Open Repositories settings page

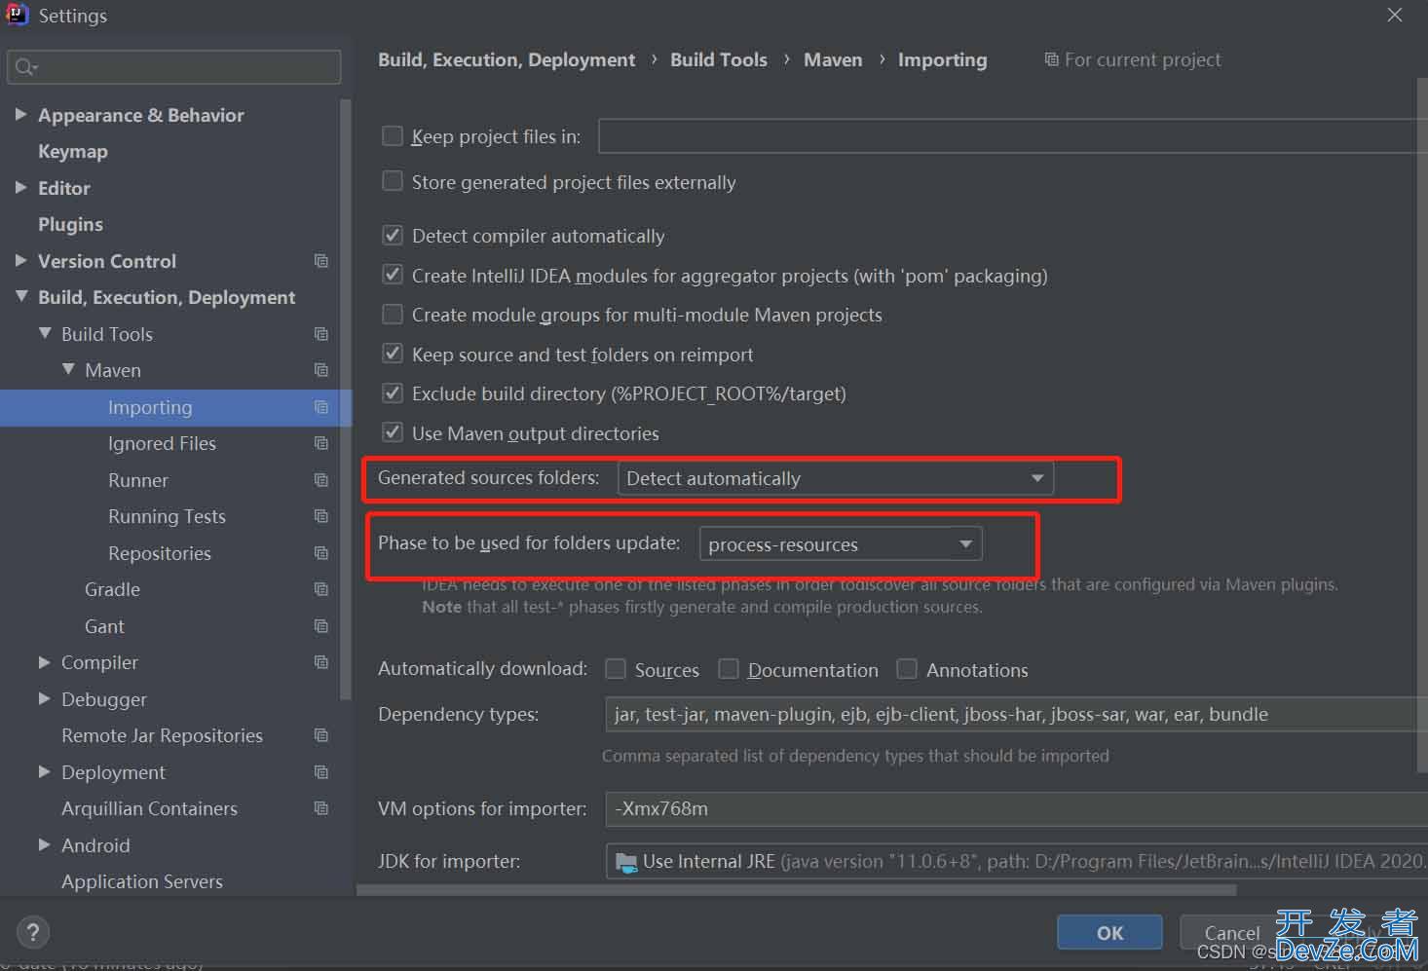coord(160,553)
